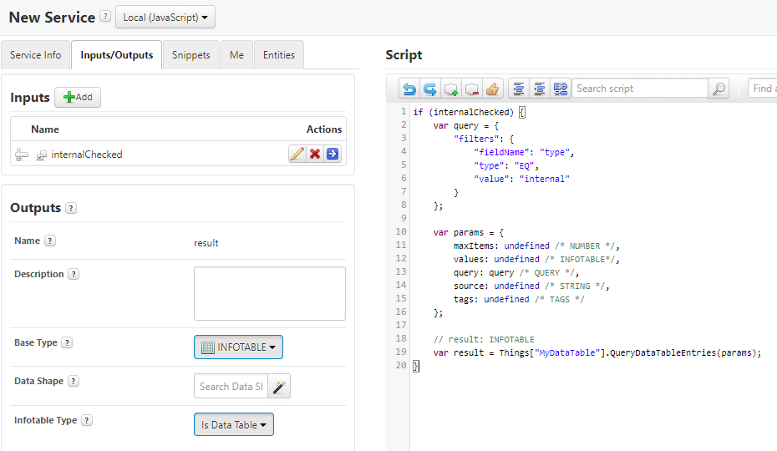Click the thumbs-up lint check icon

[x=493, y=89]
